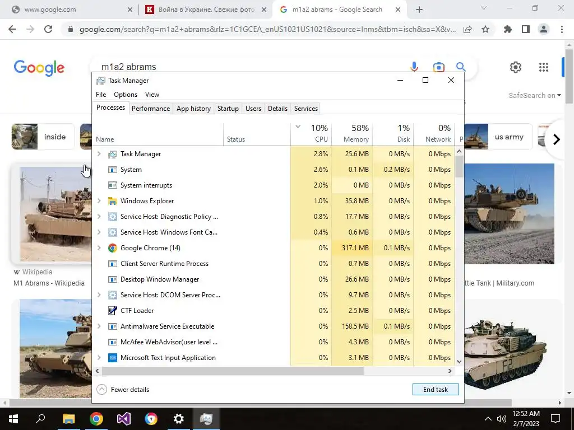Viewport: 574px width, 430px height.
Task: Click the Desktop Window Manager icon
Action: point(112,280)
